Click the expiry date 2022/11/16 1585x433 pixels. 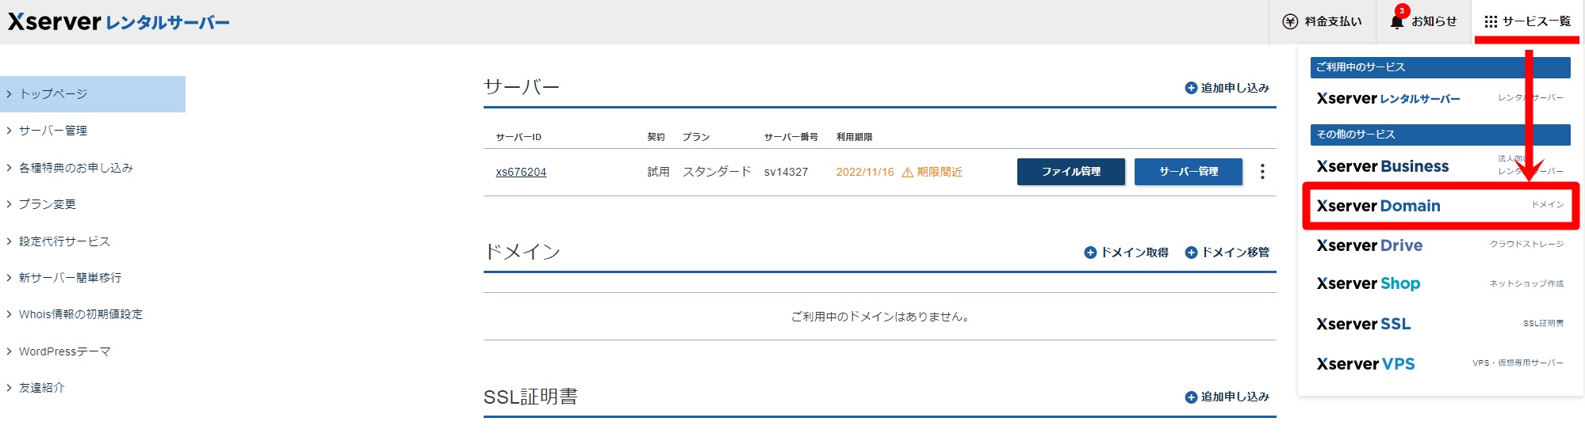[x=865, y=172]
